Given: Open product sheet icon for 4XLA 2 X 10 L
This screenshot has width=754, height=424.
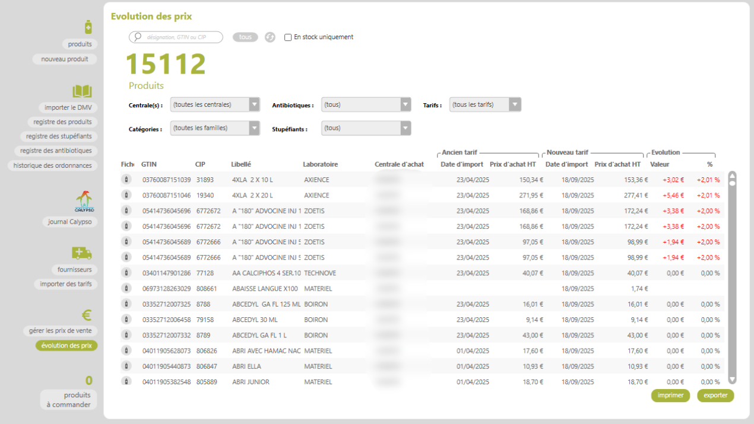Looking at the screenshot, I should (126, 180).
